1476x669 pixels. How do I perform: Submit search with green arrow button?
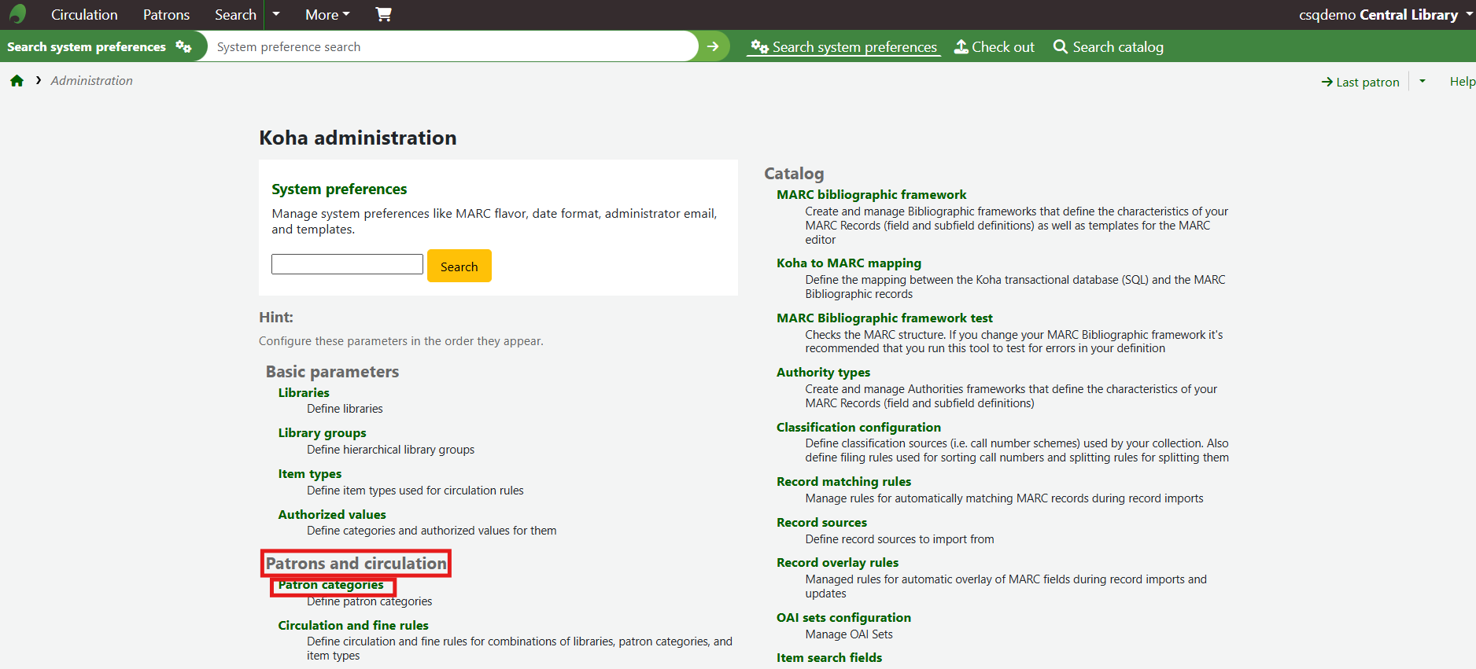[x=713, y=46]
